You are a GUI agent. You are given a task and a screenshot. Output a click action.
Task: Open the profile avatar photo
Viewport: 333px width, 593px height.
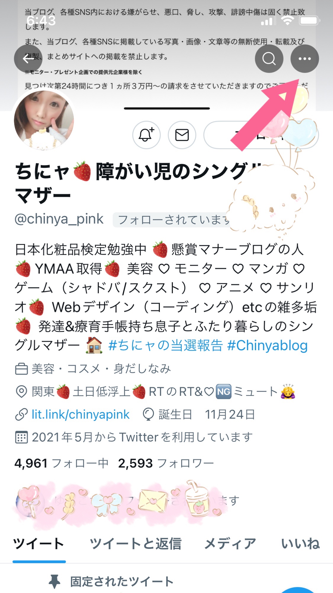click(44, 120)
